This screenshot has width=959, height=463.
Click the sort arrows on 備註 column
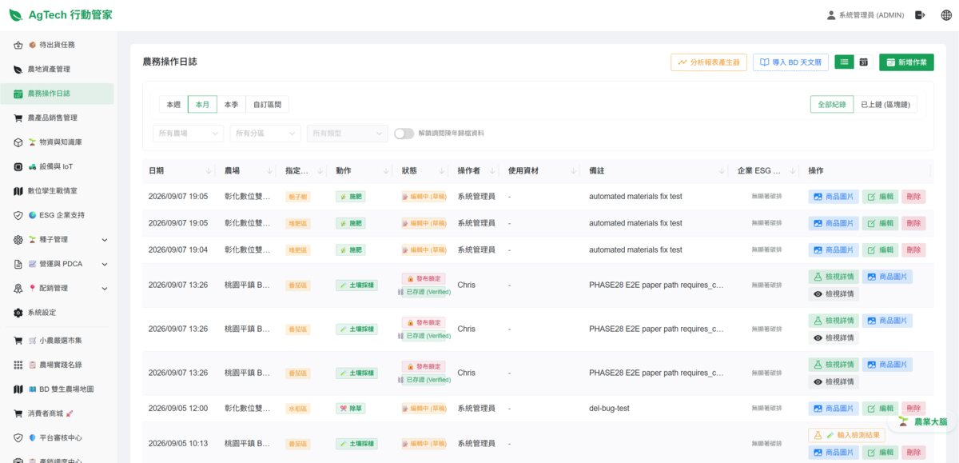coord(722,171)
